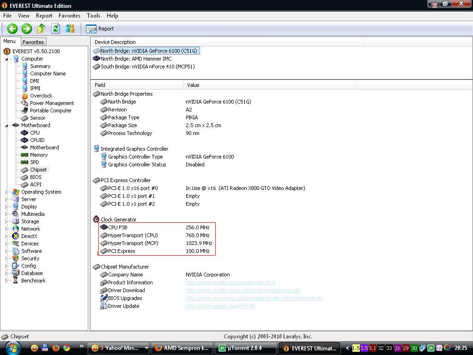Viewport: 473px width, 355px height.
Task: Click the Chrome quick launch icon
Action: [x=67, y=348]
